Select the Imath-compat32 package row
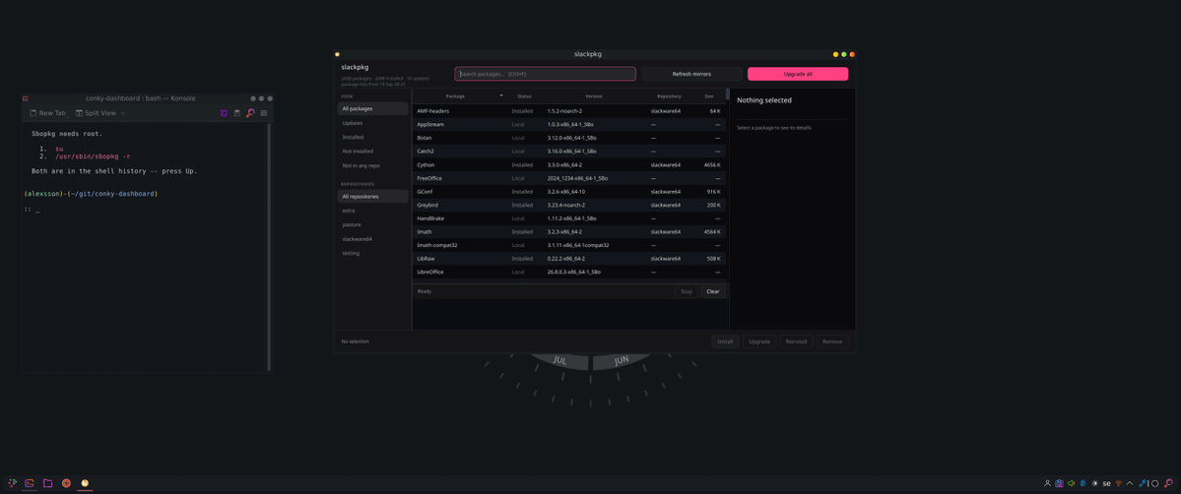The width and height of the screenshot is (1181, 494). pos(568,245)
